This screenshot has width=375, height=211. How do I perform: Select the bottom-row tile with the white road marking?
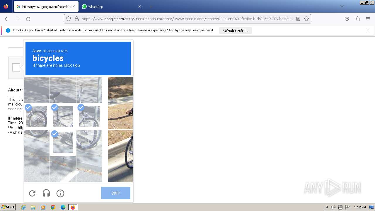click(63, 169)
